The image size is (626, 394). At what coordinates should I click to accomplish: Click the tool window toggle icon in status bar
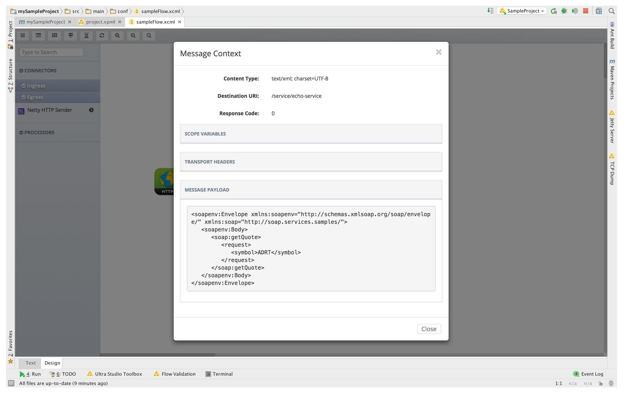tap(11, 383)
